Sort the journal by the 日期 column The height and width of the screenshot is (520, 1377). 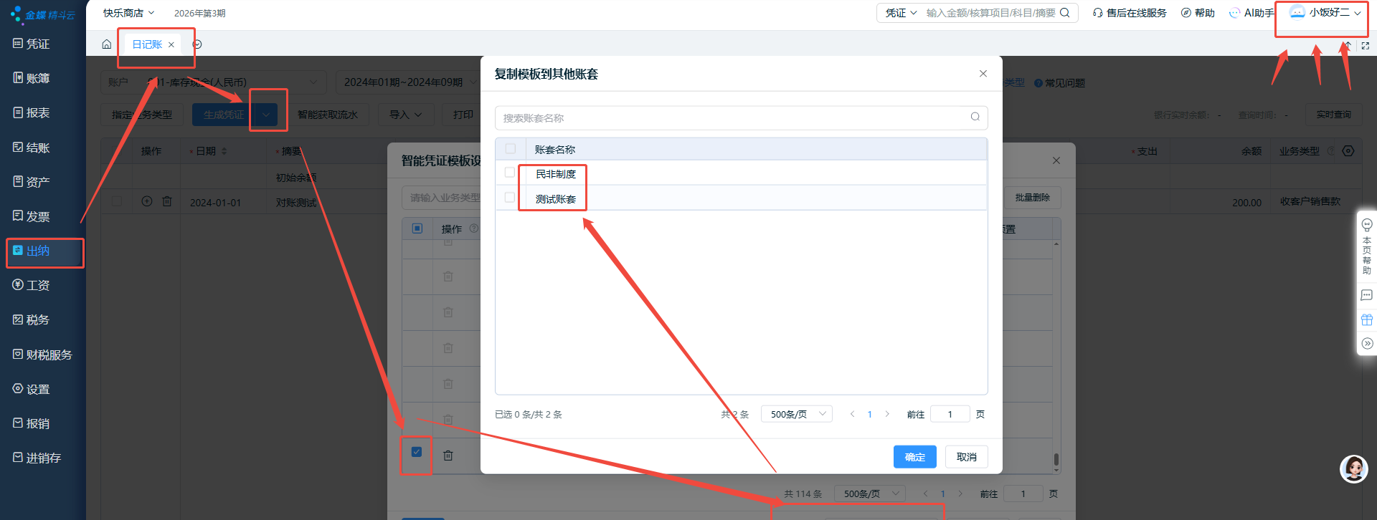pyautogui.click(x=224, y=151)
